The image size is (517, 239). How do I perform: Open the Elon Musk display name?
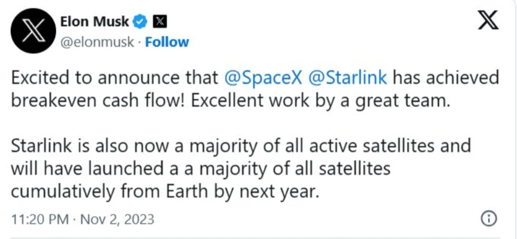pos(95,22)
